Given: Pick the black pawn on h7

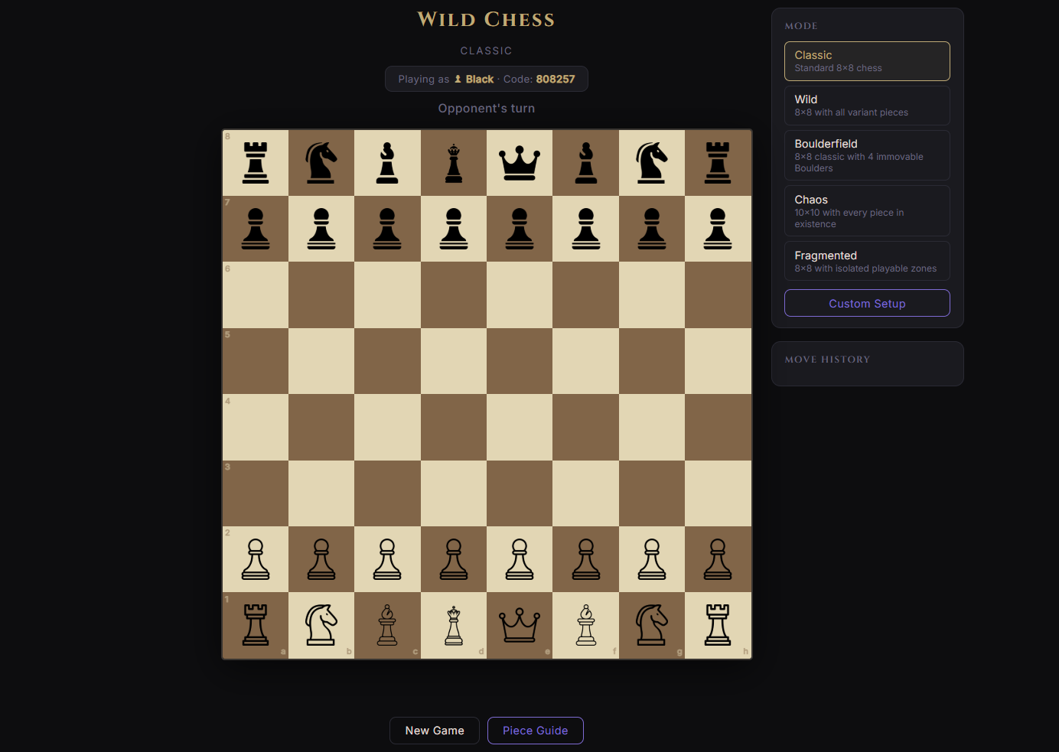Looking at the screenshot, I should click(718, 229).
